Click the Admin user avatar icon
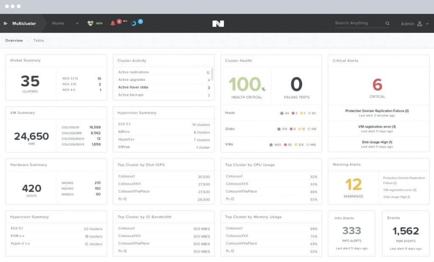The image size is (434, 262). click(420, 24)
